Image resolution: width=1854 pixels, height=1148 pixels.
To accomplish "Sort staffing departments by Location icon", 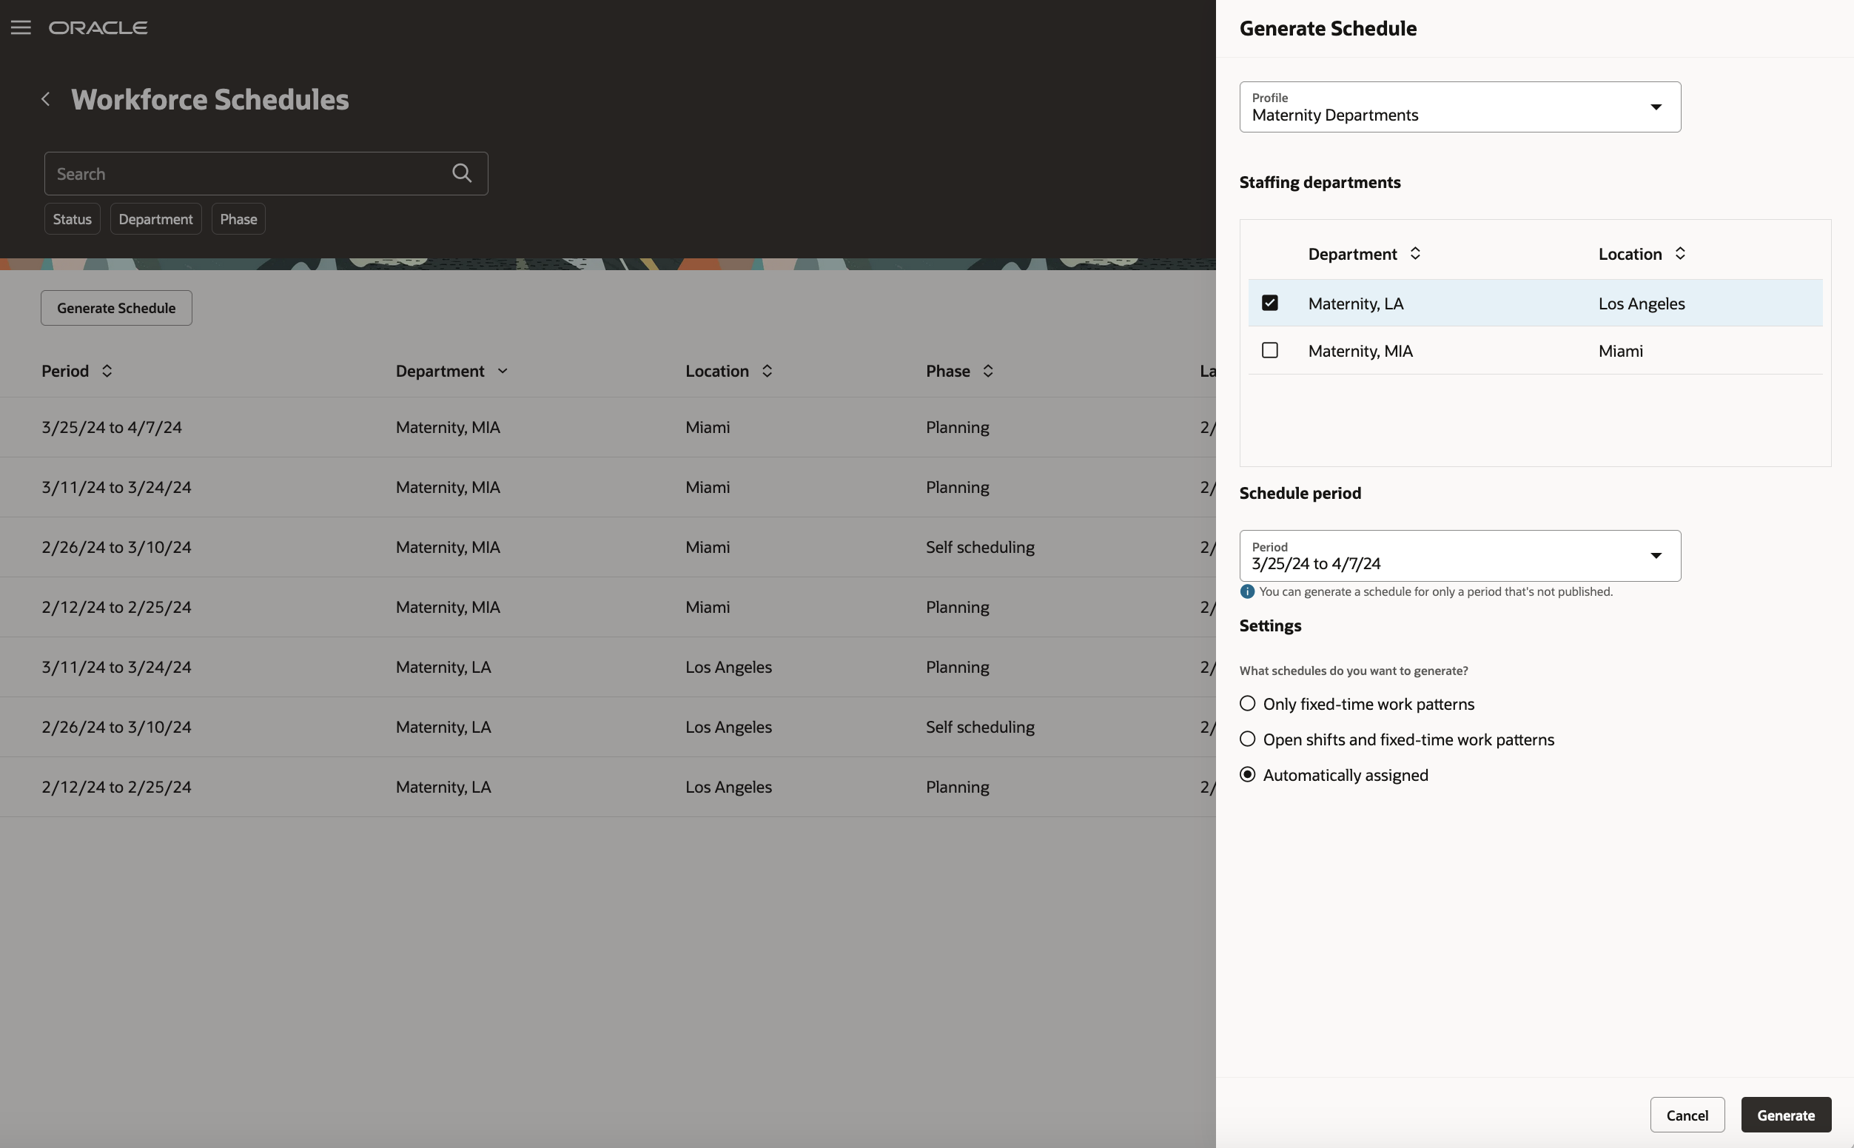I will [x=1680, y=254].
